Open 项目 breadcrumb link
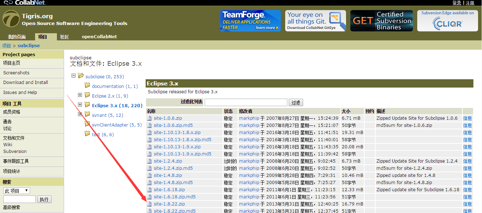 pyautogui.click(x=6, y=45)
